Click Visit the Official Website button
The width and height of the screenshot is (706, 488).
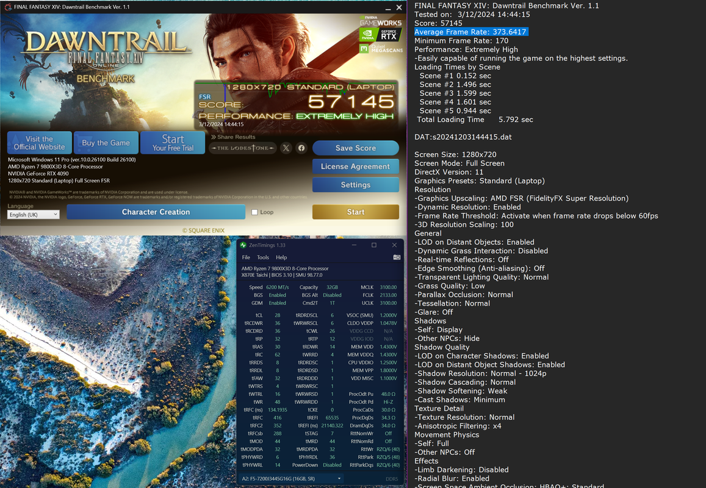(x=39, y=143)
